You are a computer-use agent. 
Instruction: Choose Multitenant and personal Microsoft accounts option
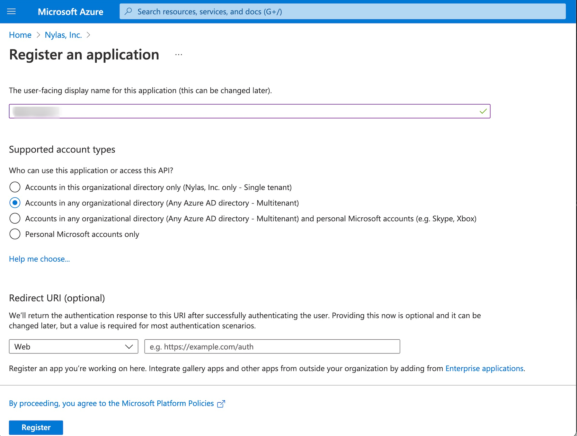(x=15, y=218)
